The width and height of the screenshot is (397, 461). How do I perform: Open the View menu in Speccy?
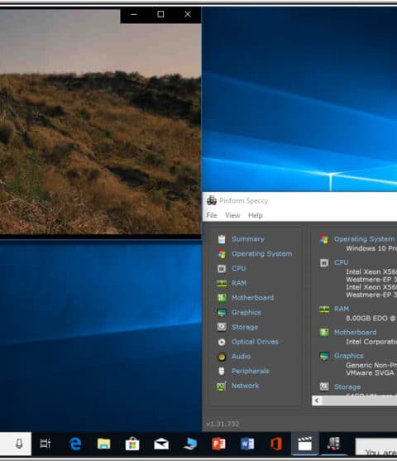pyautogui.click(x=232, y=215)
